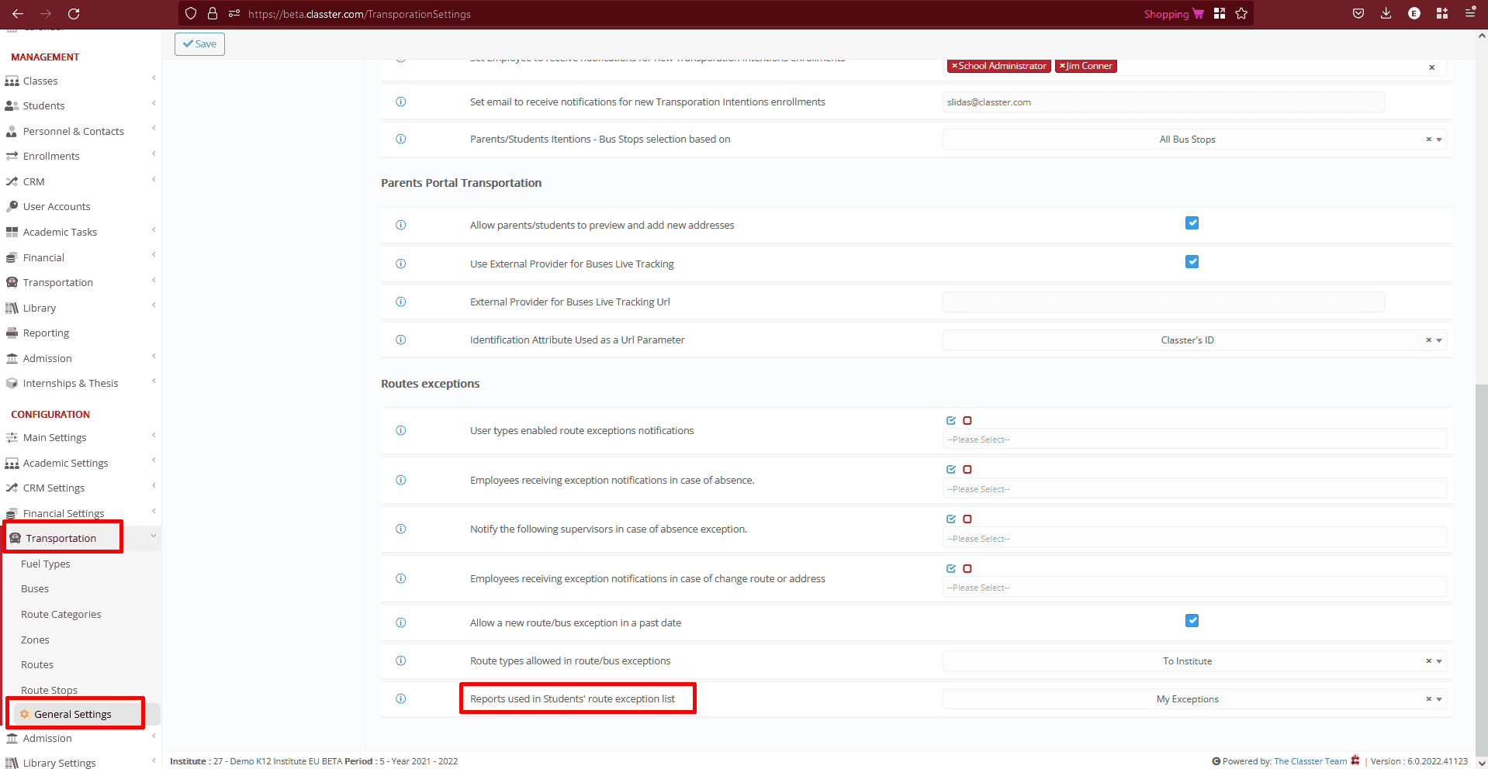Image resolution: width=1488 pixels, height=769 pixels.
Task: Click the Reporting printer icon
Action: (12, 333)
